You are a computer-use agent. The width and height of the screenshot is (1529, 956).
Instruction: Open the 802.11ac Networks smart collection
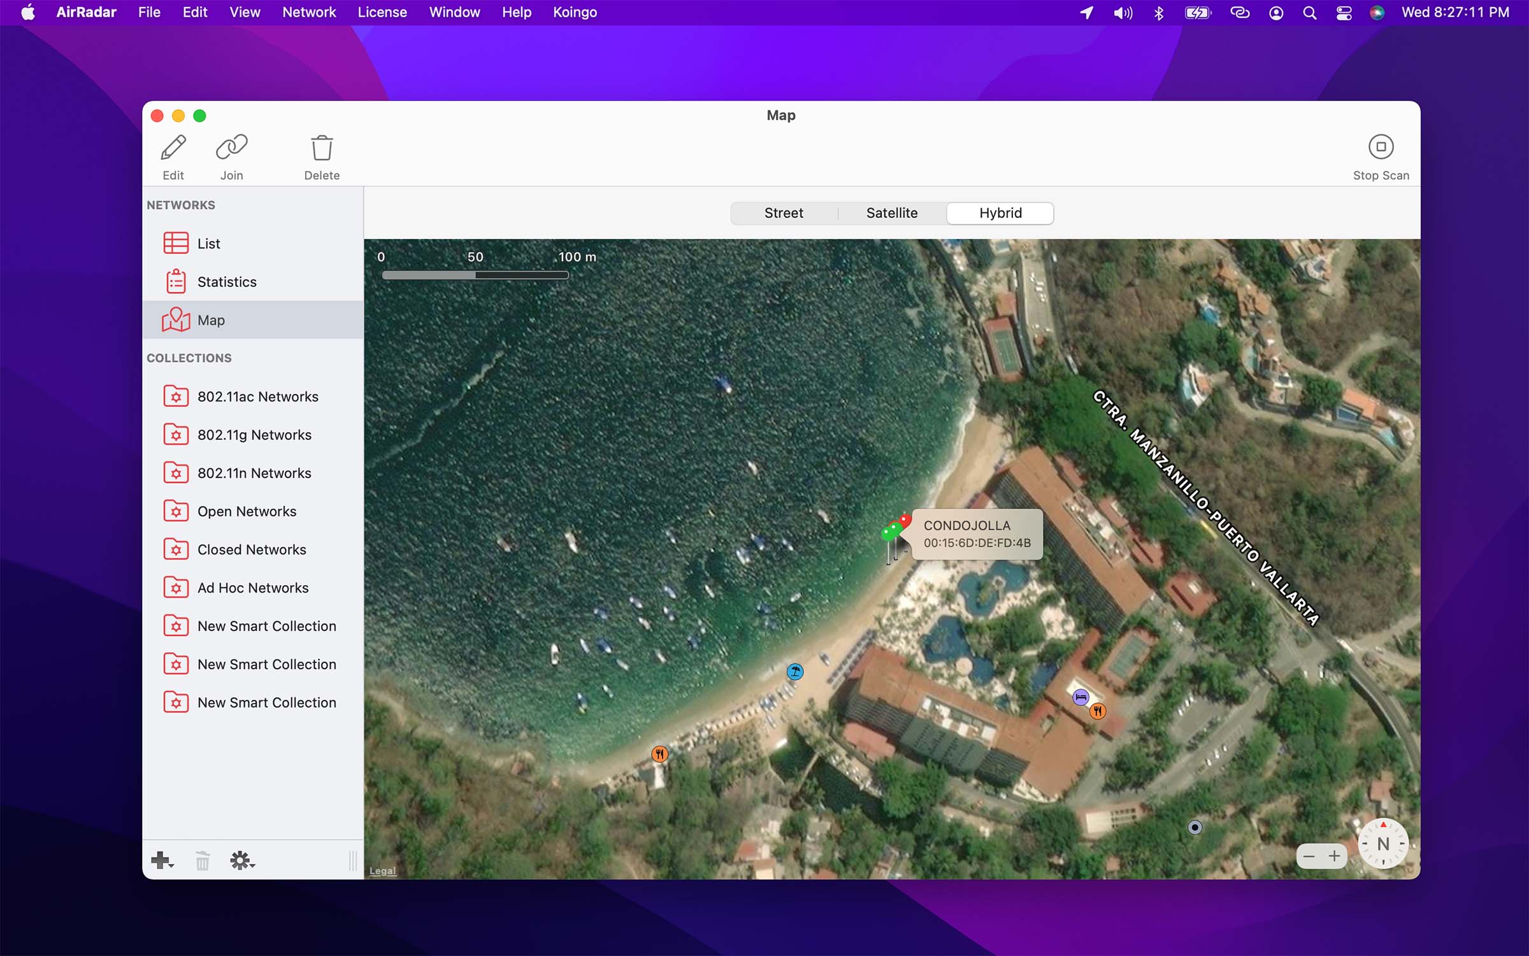coord(257,396)
